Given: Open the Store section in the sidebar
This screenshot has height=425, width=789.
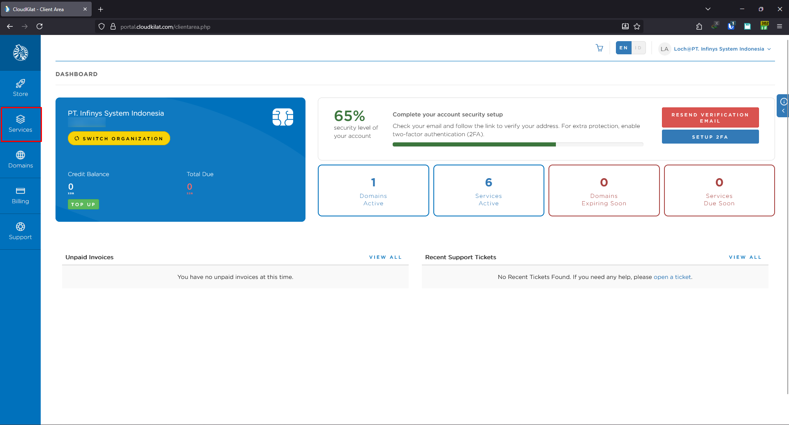Looking at the screenshot, I should tap(20, 88).
